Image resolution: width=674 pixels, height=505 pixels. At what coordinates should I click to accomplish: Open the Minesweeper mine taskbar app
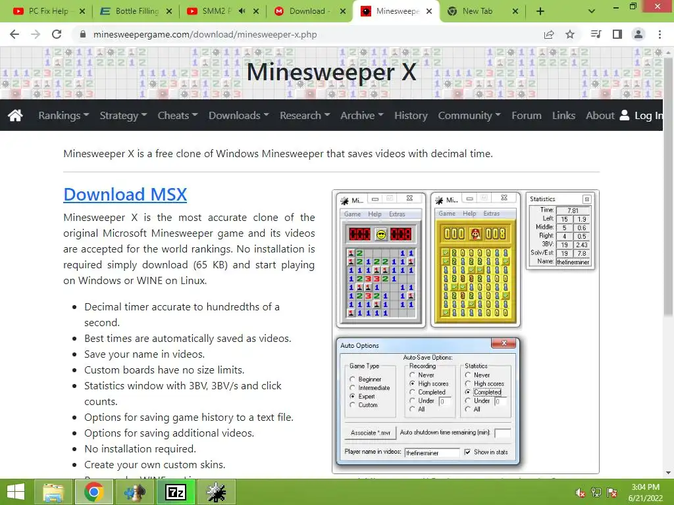point(216,492)
